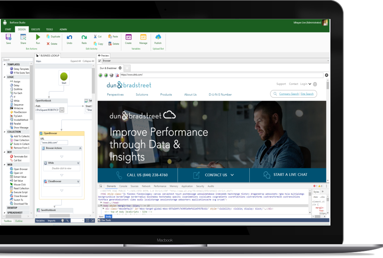The width and height of the screenshot is (383, 258).
Task: Click the fit-to-screen icon in designer footer
Action: coord(87,221)
